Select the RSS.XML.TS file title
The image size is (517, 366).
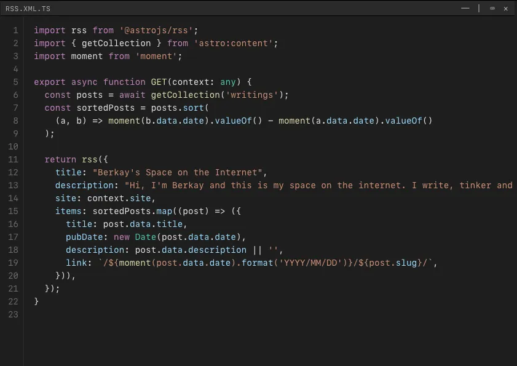[x=28, y=9]
